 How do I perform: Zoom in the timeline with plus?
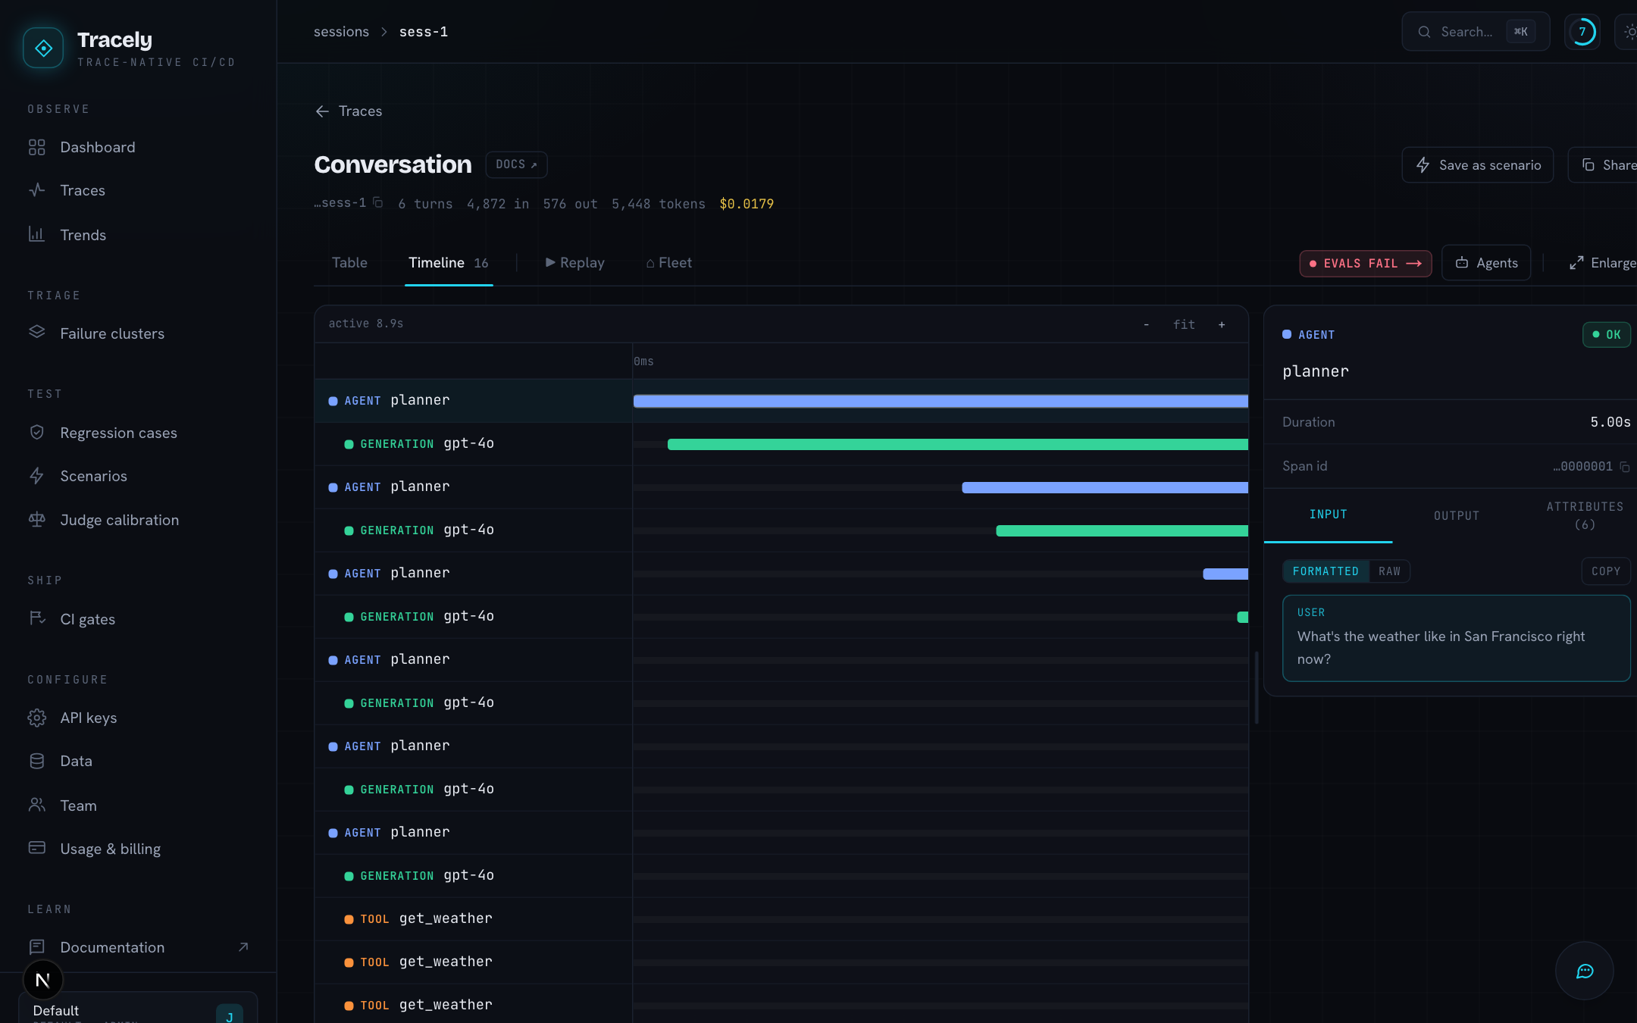[1222, 324]
